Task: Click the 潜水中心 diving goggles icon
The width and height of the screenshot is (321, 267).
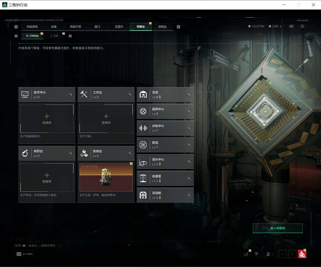Action: coord(143,163)
